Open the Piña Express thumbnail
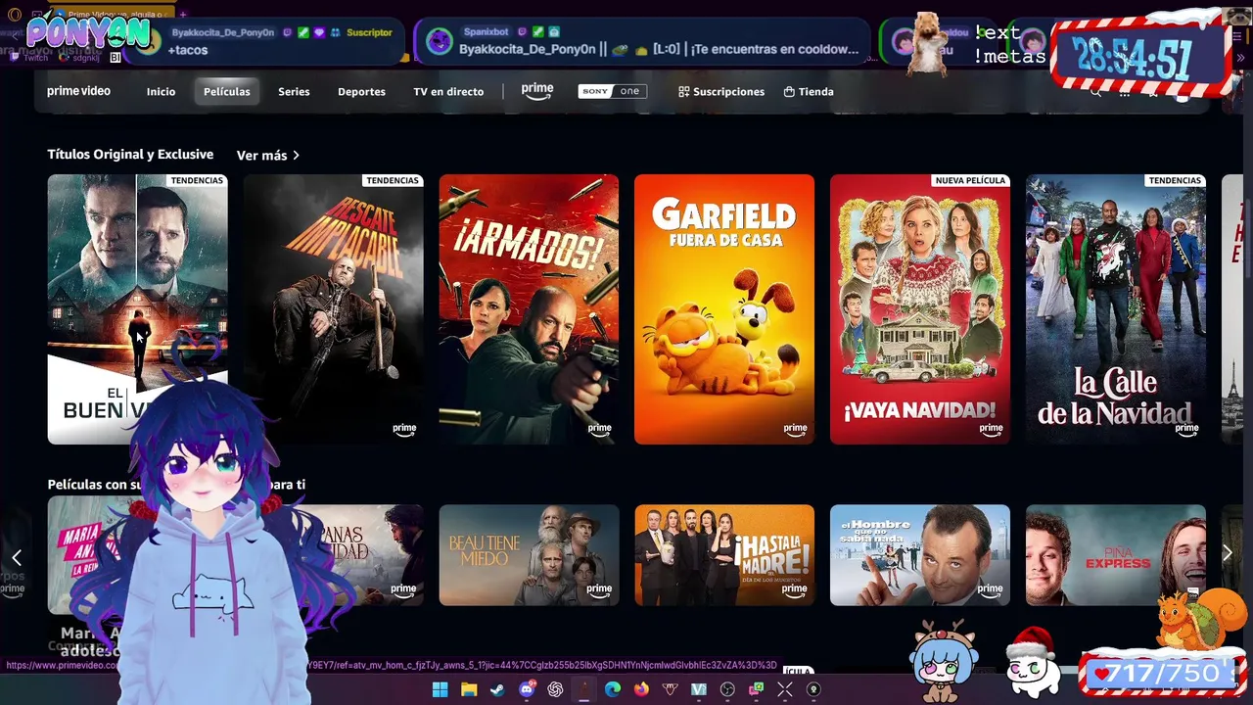This screenshot has height=705, width=1253. 1116,555
